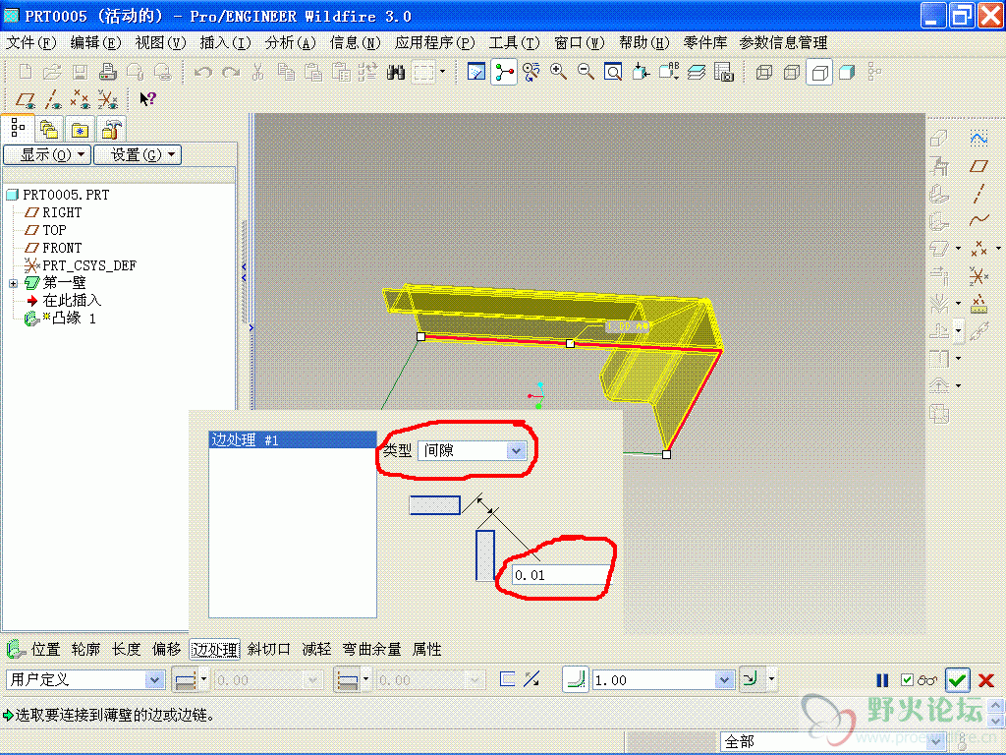Toggle the dashboard preview checkbox
The height and width of the screenshot is (755, 1006).
(907, 680)
